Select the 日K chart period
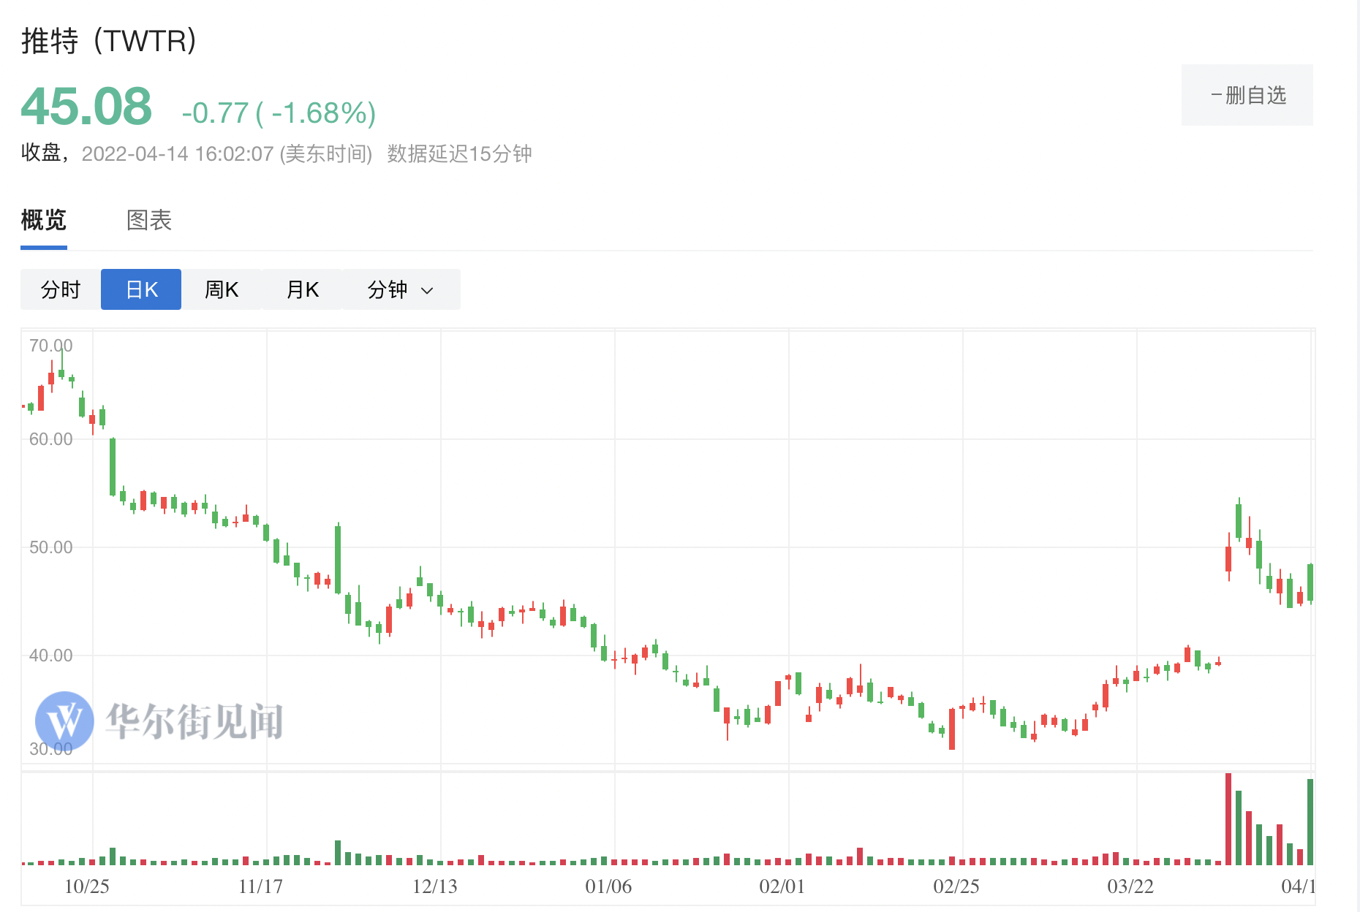Screen dimensions: 1360x912 (x=141, y=290)
